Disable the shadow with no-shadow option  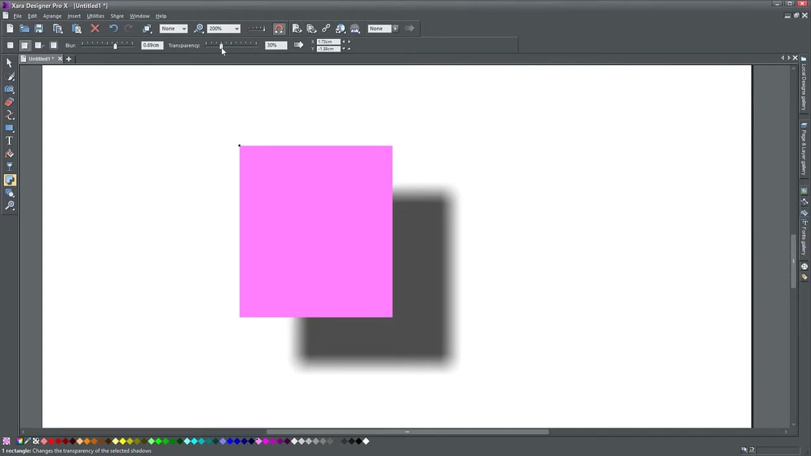10,45
